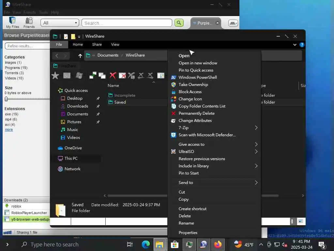Click the Explorer help question mark icon

302,44
